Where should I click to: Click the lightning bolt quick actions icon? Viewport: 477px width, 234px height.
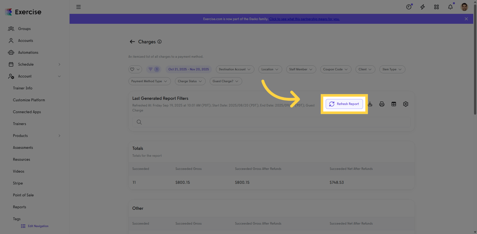tap(423, 7)
